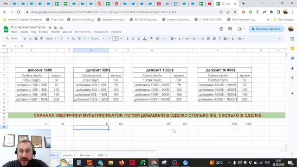Open the Формат menu
This screenshot has height=167, width=297.
point(56,32)
